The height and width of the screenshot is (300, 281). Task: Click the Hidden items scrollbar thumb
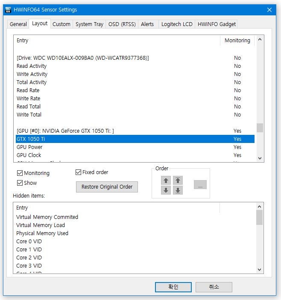tap(259, 217)
